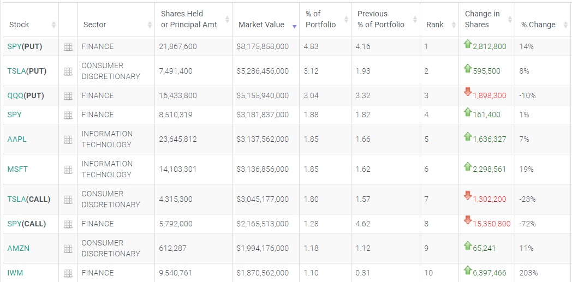The width and height of the screenshot is (572, 282).
Task: Sort by the % Change column header
Action: click(538, 25)
